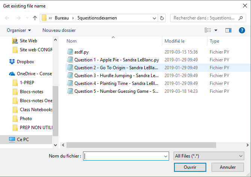
Task: Click Question 1 Apple Pie file icon
Action: (x=70, y=59)
